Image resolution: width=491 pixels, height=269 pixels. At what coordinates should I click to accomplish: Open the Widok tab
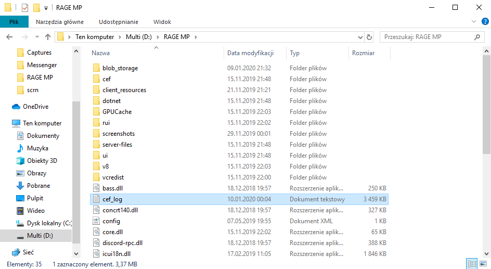tap(162, 22)
